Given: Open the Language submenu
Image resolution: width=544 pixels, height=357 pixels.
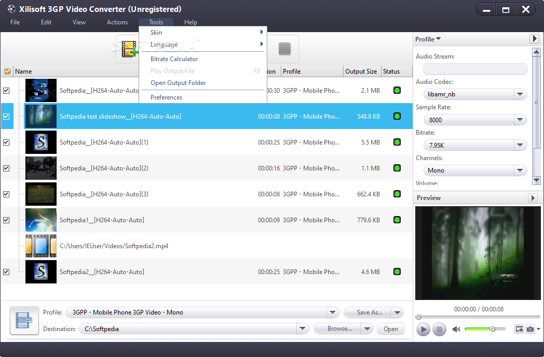Looking at the screenshot, I should pyautogui.click(x=203, y=45).
